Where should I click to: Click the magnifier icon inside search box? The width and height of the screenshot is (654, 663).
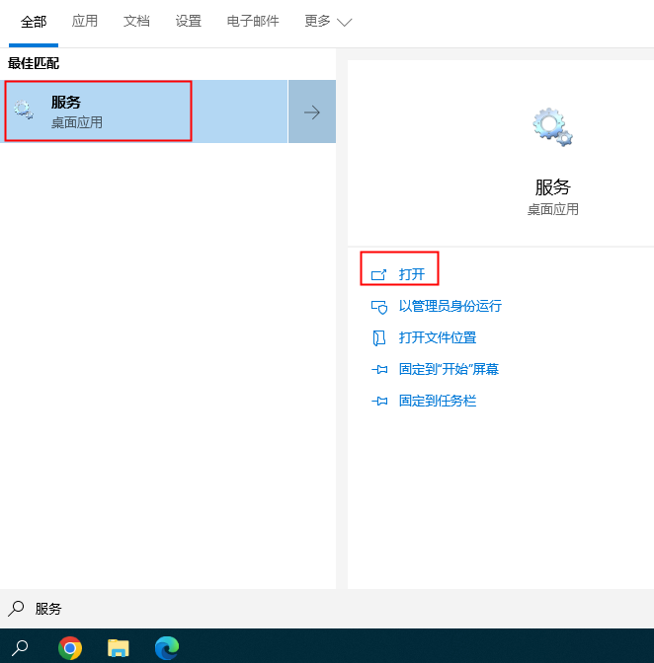[16, 609]
